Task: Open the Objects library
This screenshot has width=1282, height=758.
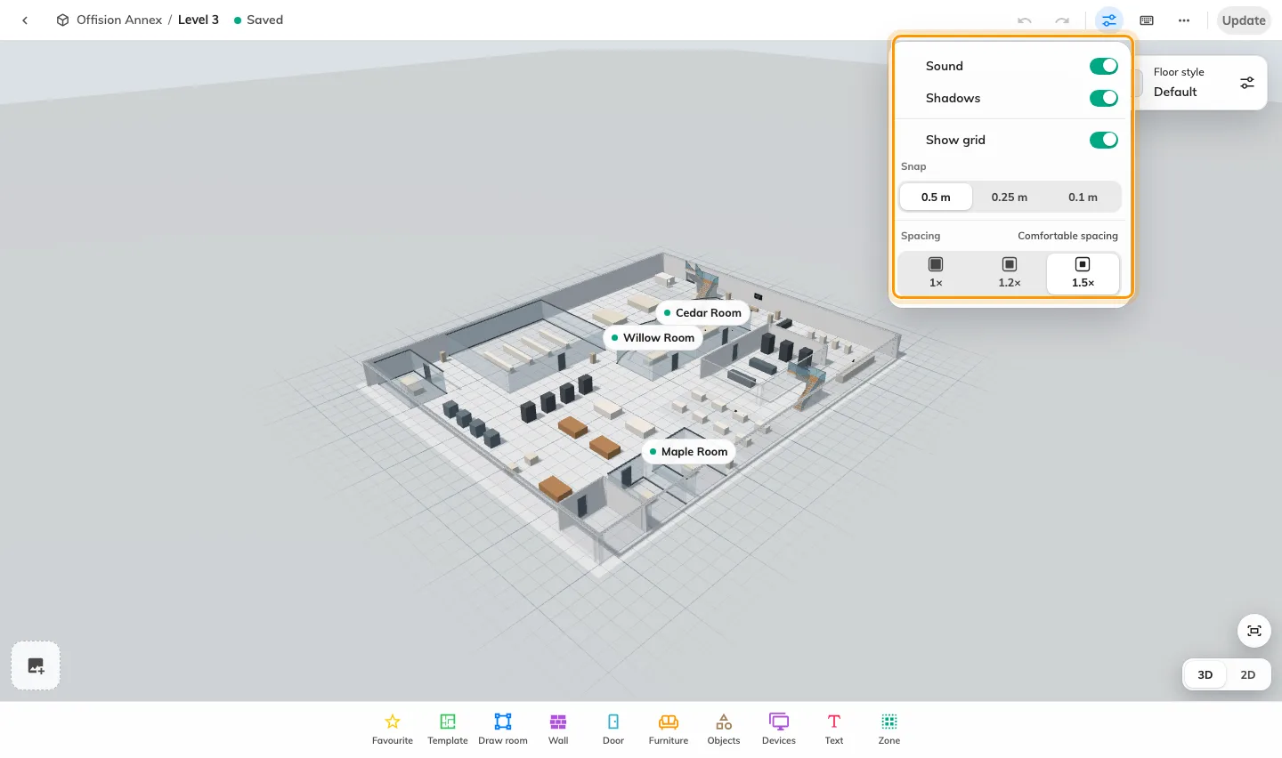Action: click(x=724, y=729)
